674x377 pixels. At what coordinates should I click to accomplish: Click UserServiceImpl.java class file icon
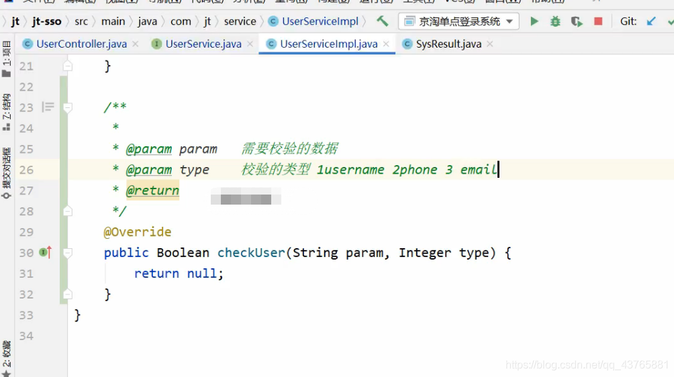pos(271,44)
